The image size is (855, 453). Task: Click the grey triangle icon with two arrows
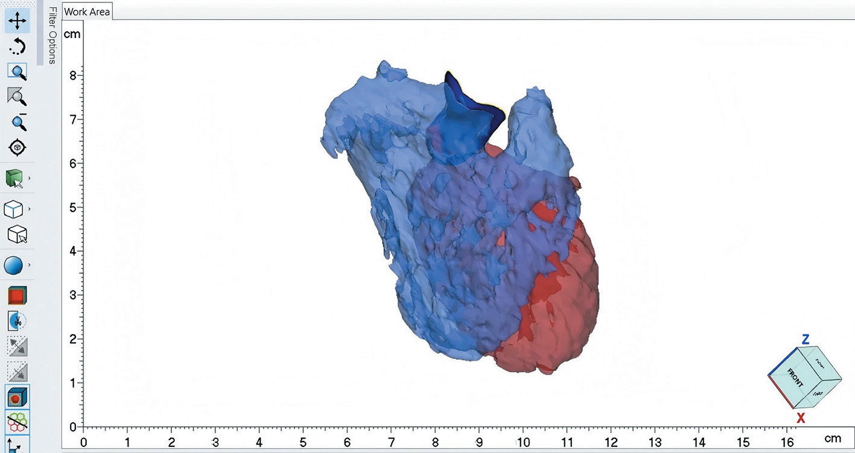click(x=17, y=346)
